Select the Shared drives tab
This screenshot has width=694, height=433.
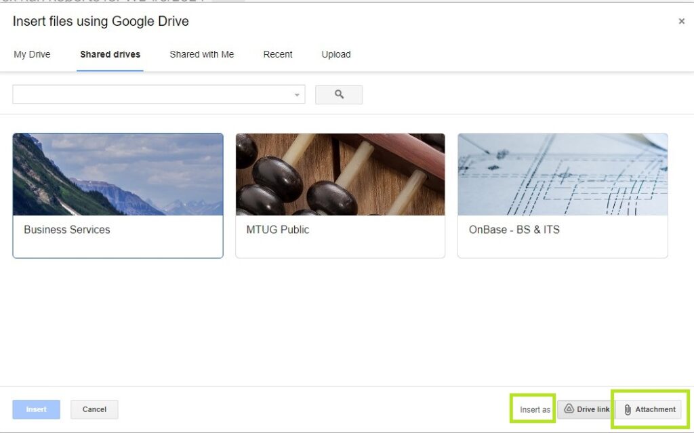point(110,54)
